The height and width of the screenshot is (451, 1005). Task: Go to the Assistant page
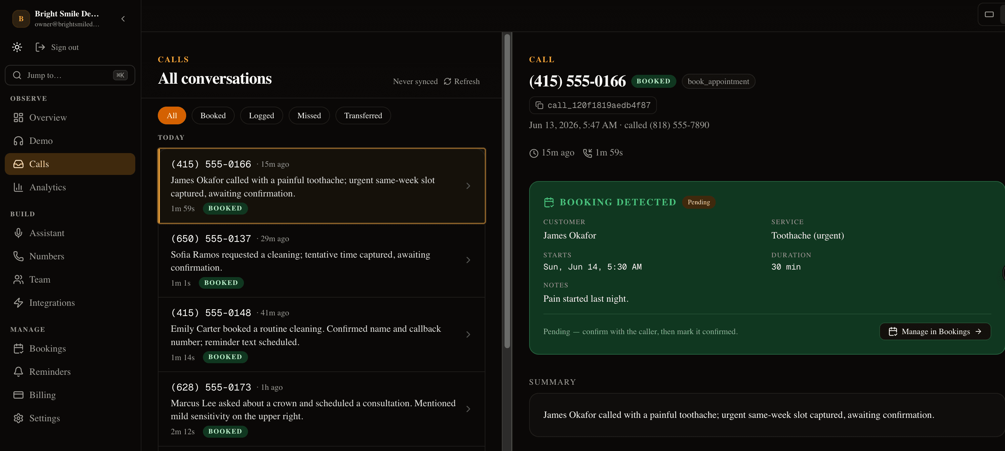[x=70, y=233]
